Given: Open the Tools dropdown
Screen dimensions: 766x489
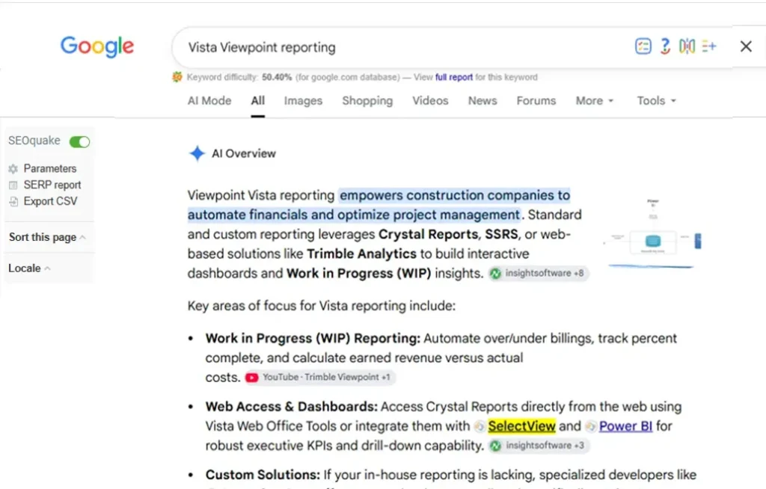Looking at the screenshot, I should [656, 101].
